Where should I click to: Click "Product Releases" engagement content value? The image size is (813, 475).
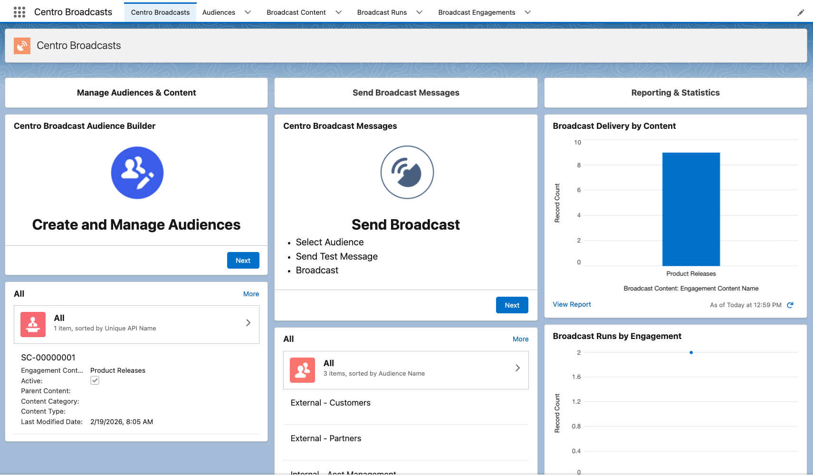coord(118,370)
